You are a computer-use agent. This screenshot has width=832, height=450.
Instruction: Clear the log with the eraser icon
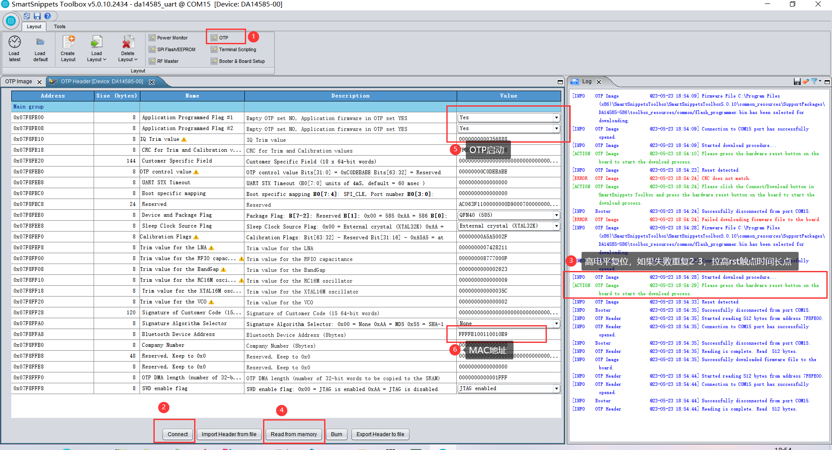click(806, 82)
